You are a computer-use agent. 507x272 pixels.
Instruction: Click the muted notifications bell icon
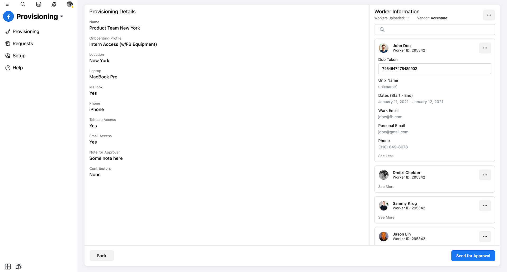coord(54,4)
